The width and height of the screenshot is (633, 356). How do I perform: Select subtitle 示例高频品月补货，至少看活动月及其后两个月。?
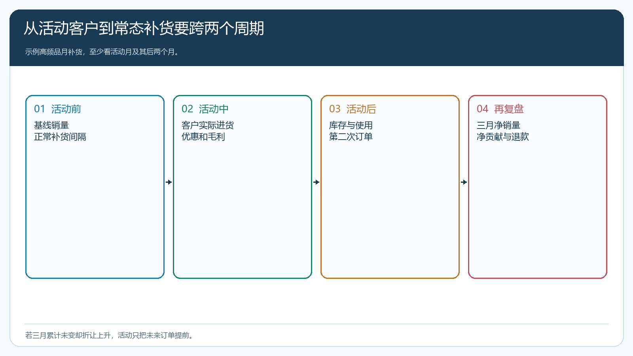coord(103,52)
